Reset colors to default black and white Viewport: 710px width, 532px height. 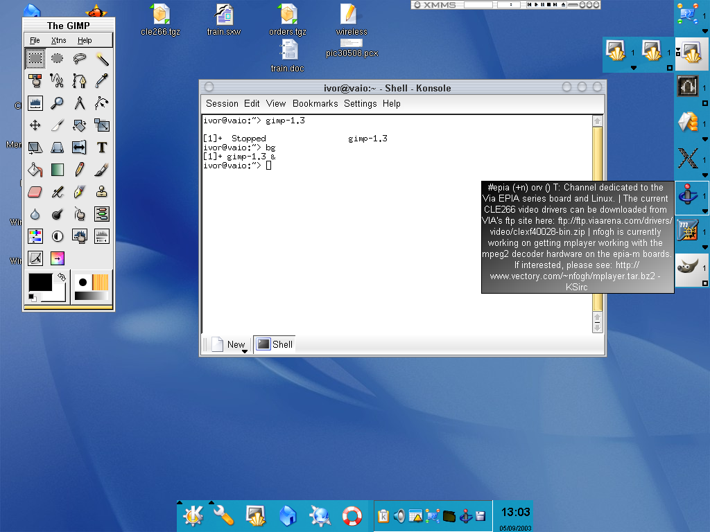click(x=32, y=297)
